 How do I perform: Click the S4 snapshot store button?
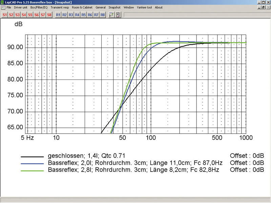(24, 15)
